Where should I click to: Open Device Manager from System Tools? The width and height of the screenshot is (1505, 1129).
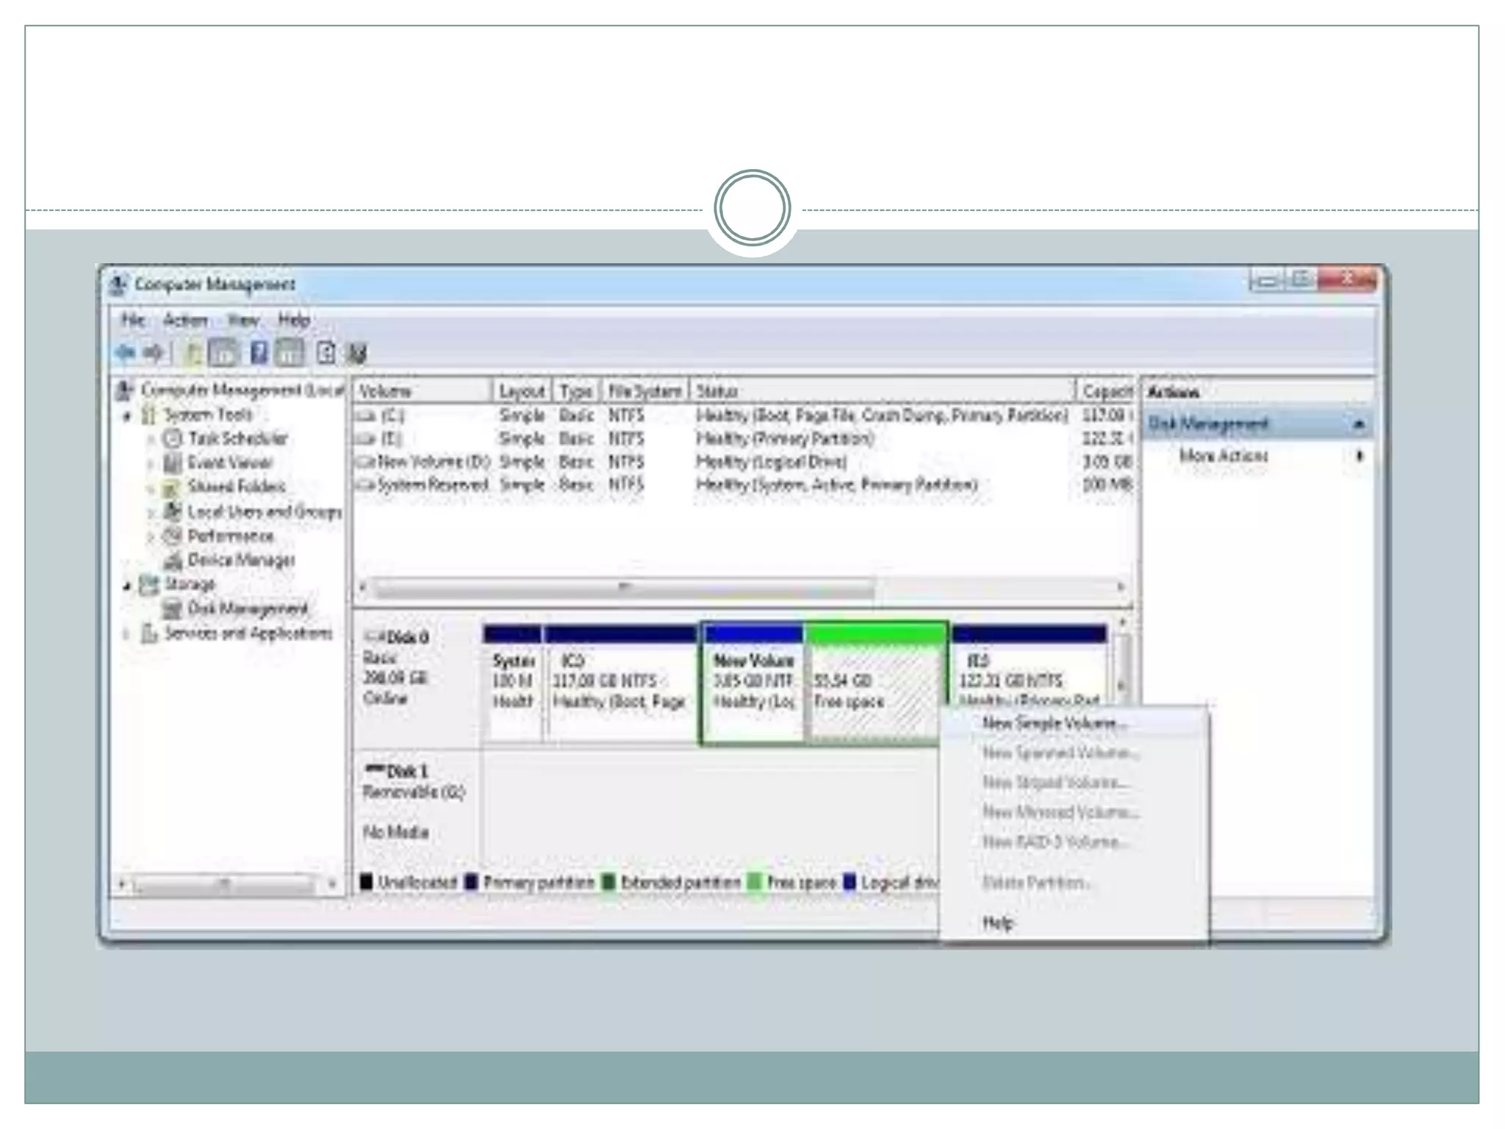pyautogui.click(x=240, y=560)
